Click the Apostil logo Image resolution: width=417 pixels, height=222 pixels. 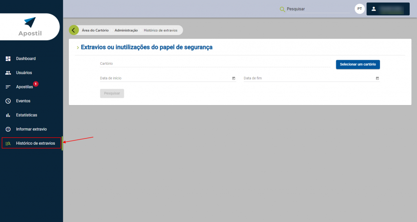30,26
